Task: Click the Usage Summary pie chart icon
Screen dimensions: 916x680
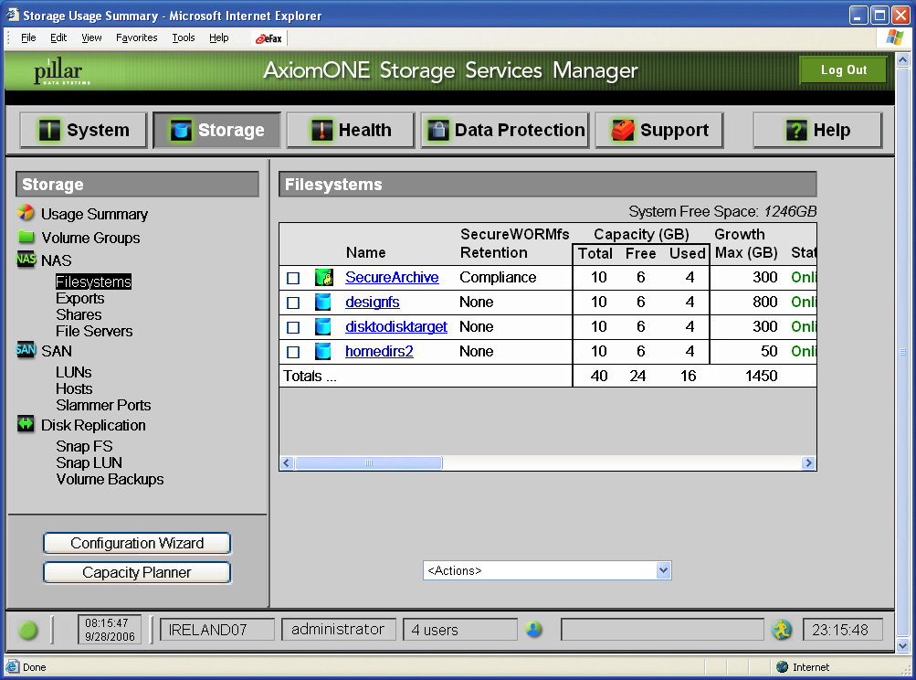Action: (26, 212)
